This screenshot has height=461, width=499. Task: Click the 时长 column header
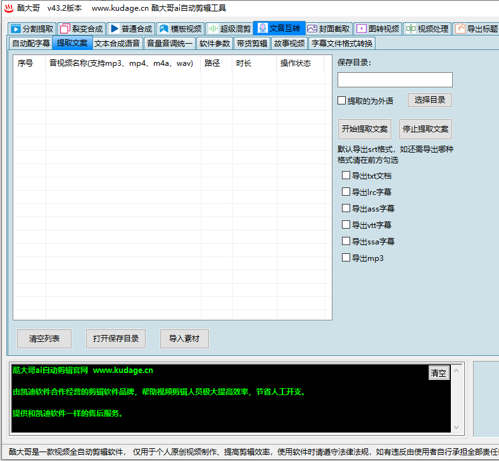(255, 63)
